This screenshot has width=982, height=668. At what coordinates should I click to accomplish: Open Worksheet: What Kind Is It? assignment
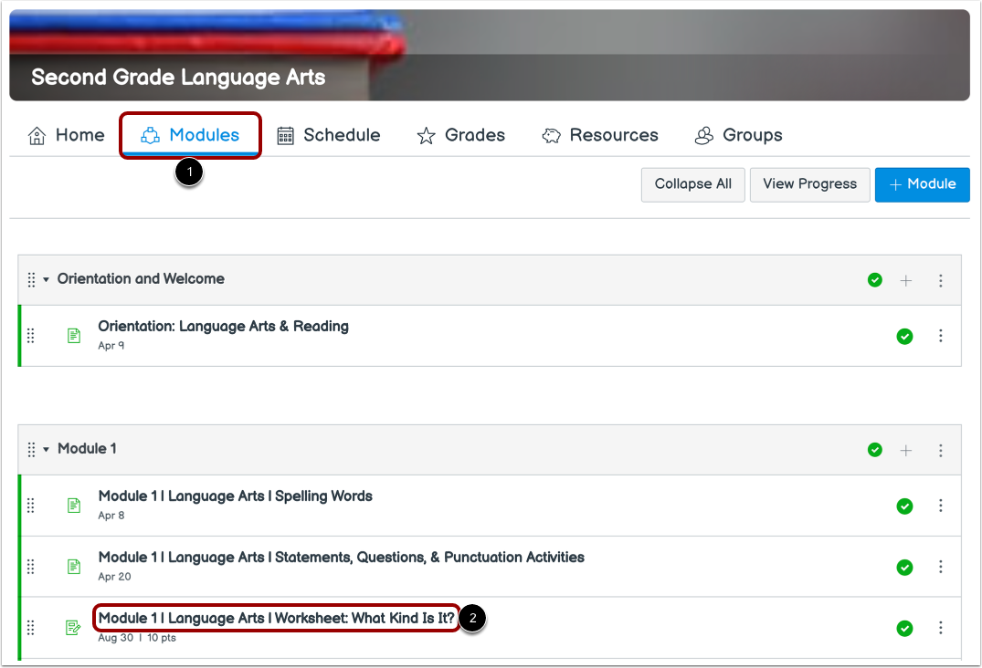click(276, 618)
